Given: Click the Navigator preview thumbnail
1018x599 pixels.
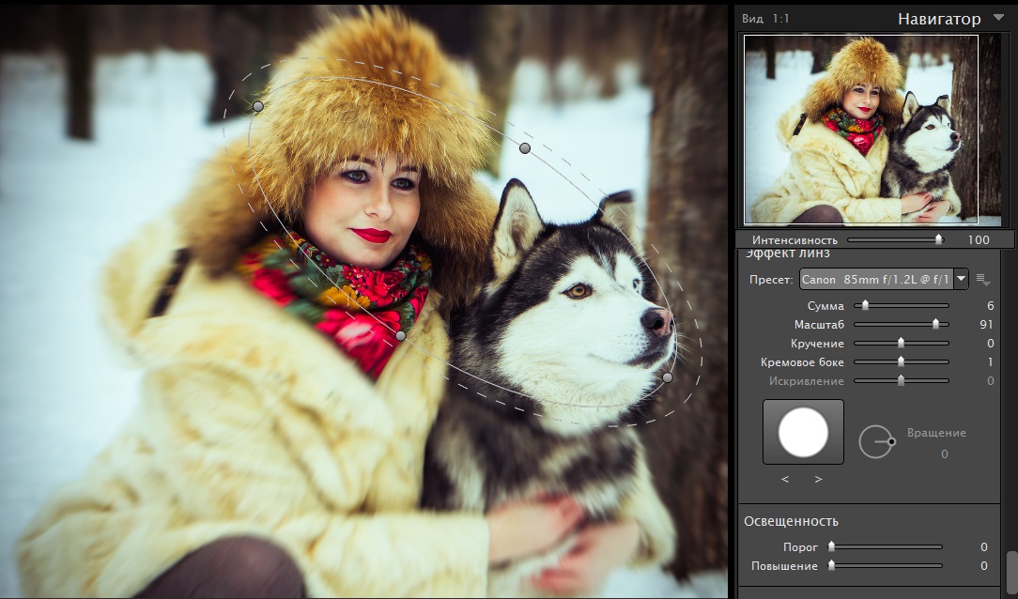Looking at the screenshot, I should tap(861, 129).
